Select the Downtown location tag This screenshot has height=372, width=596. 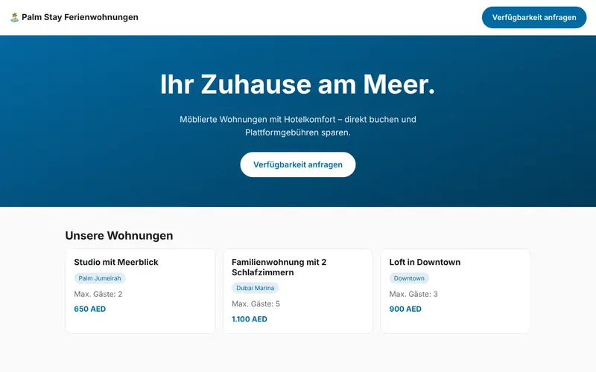(409, 278)
